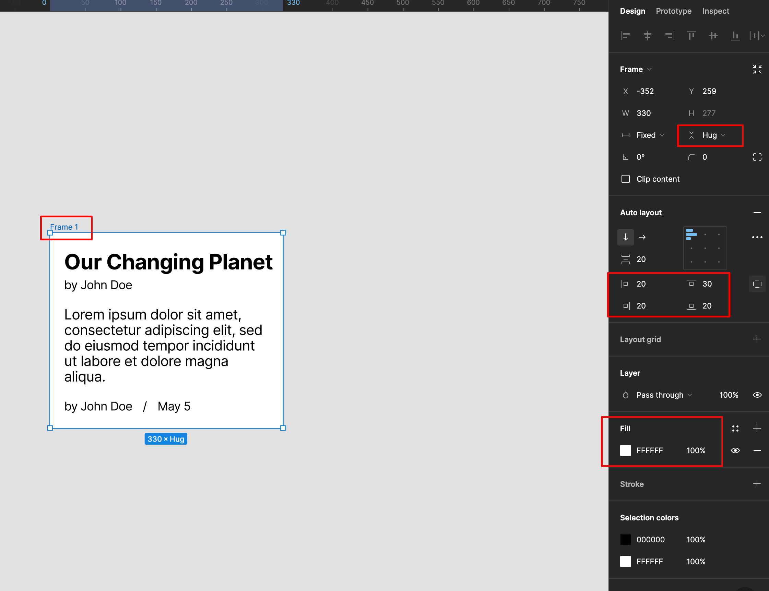The image size is (769, 591).
Task: Open the Pass through blend mode dropdown
Action: click(x=660, y=395)
